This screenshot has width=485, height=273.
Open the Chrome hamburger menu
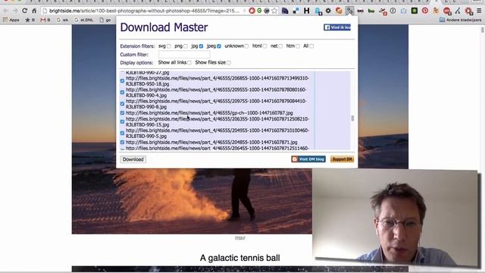[x=479, y=11]
